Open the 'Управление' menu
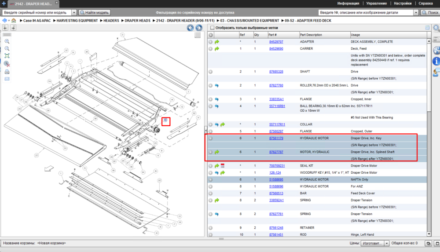This screenshot has width=440, height=252. click(376, 4)
